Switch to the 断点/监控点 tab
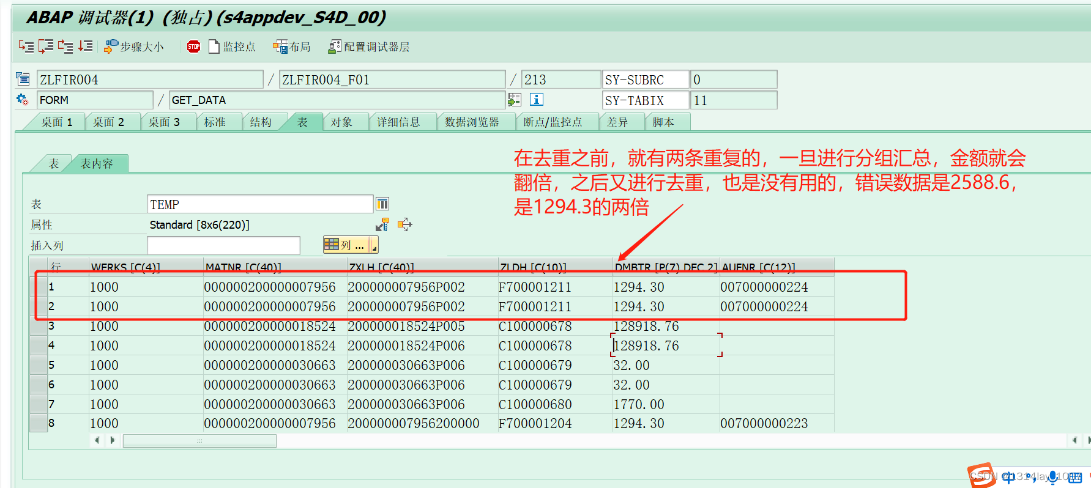 point(553,122)
